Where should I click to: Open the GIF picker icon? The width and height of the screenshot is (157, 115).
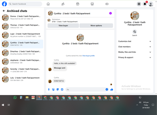(62, 89)
